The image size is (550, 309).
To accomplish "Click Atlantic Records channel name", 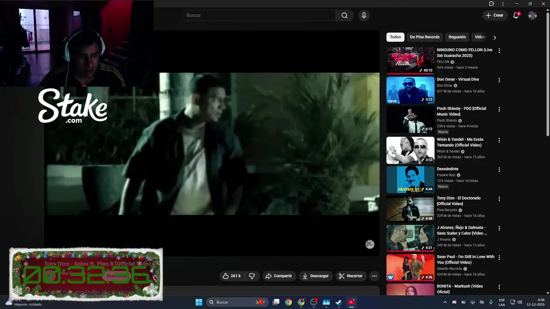I will [449, 269].
